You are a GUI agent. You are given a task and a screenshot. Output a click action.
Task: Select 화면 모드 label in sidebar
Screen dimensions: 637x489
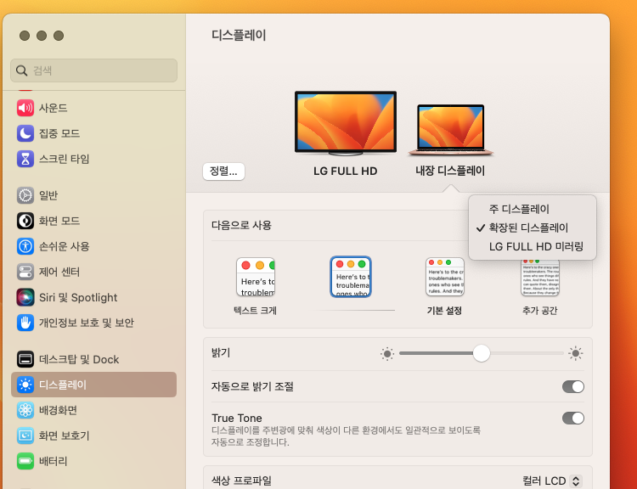pos(59,221)
